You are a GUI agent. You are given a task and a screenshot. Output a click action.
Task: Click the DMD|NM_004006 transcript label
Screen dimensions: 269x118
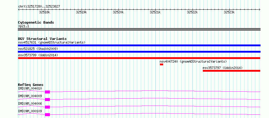tap(30, 103)
